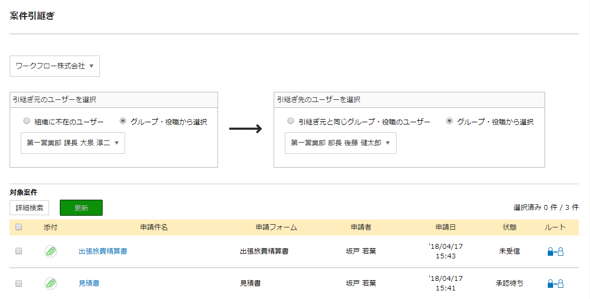Open ワークフロー株式会社 company dropdown
Viewport: 590px width, 299px height.
tap(55, 66)
